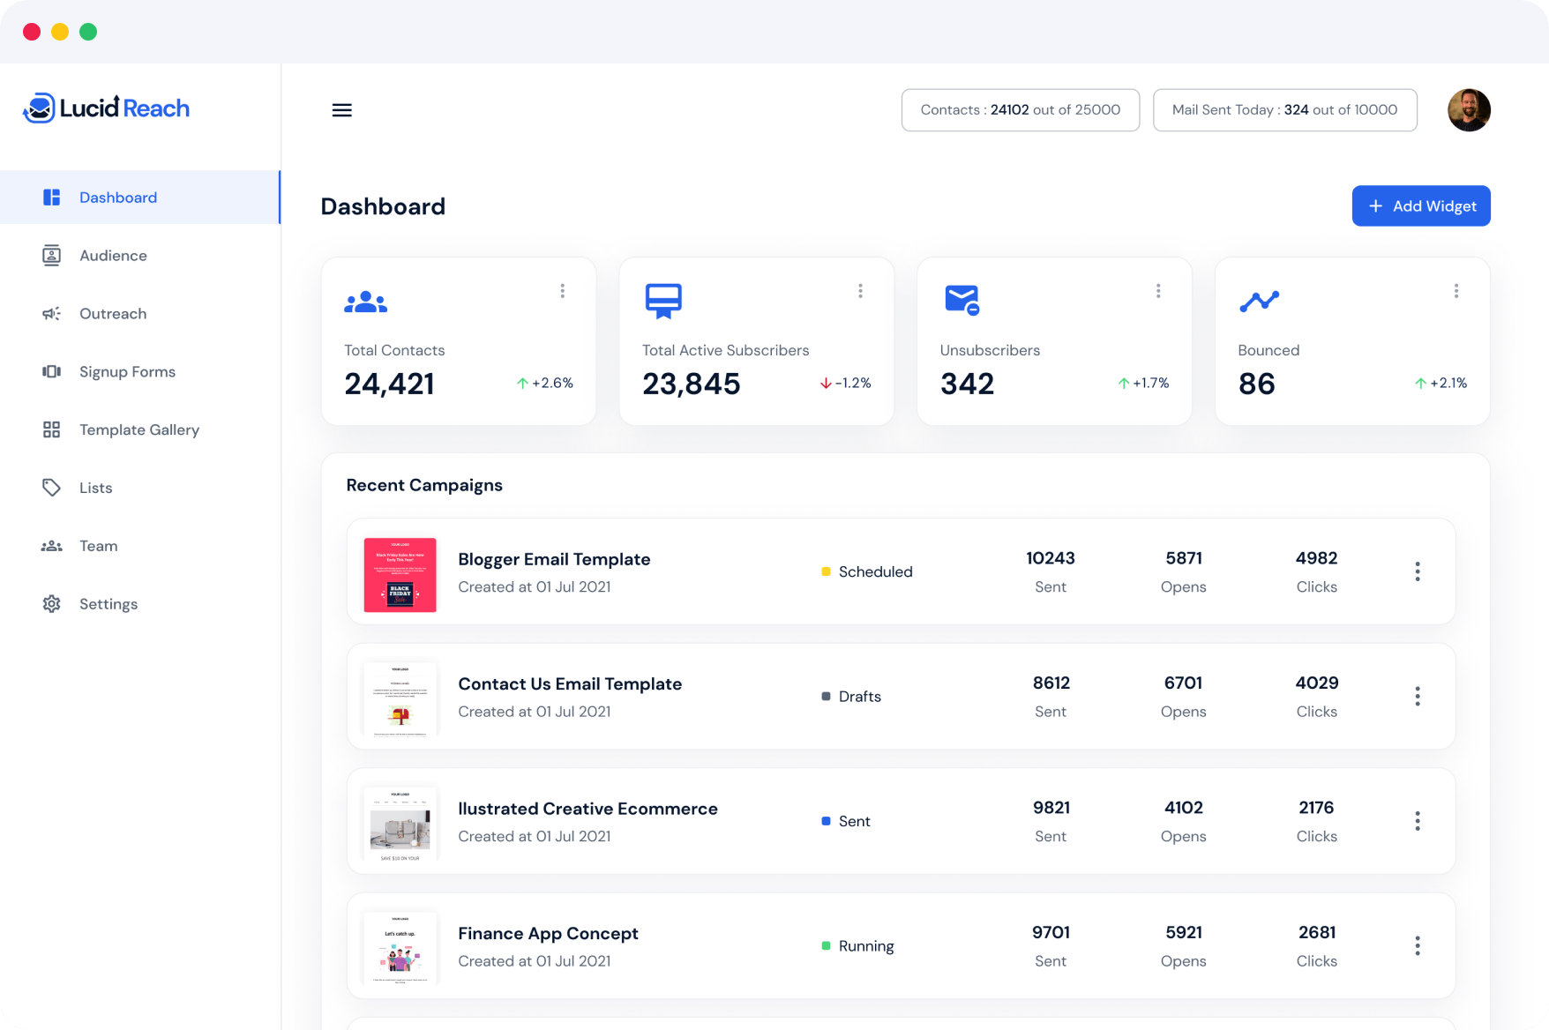This screenshot has height=1030, width=1549.
Task: Open the Contact Us Email Template thumbnail
Action: (x=400, y=698)
